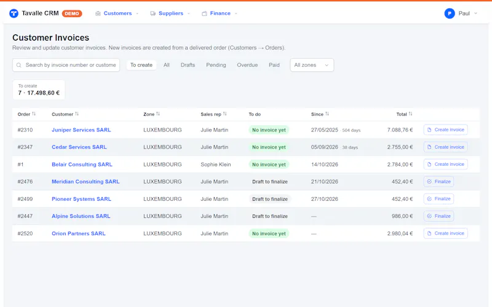492x307 pixels.
Task: Open the Finance dropdown menu
Action: (220, 14)
